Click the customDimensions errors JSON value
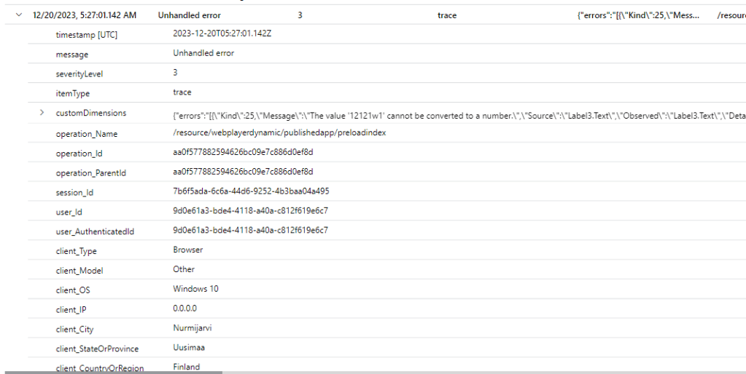Image resolution: width=746 pixels, height=374 pixels. pos(452,114)
